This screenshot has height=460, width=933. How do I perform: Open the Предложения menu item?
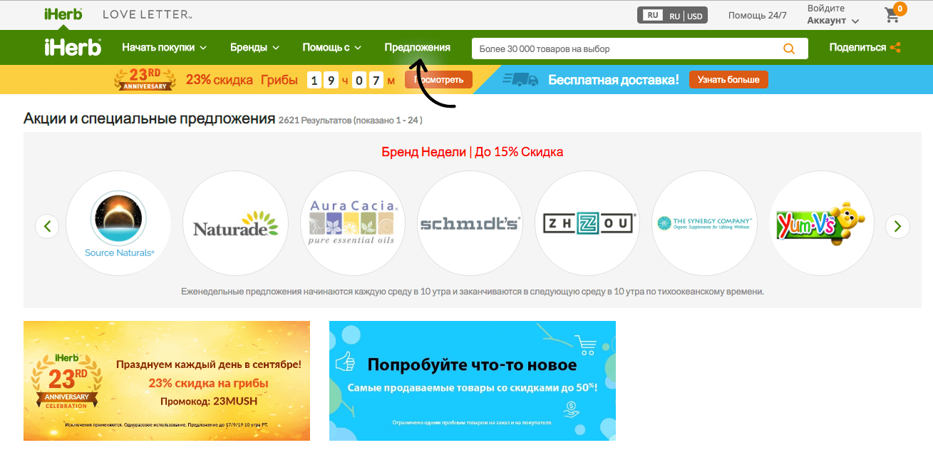tap(417, 48)
